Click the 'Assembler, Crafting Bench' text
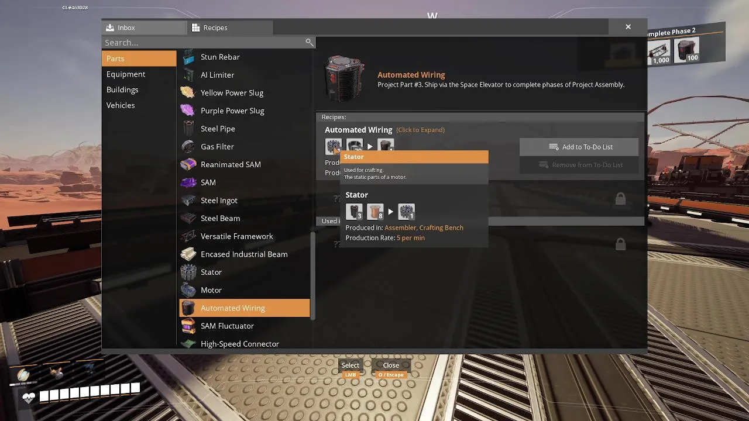This screenshot has width=749, height=421. (424, 228)
